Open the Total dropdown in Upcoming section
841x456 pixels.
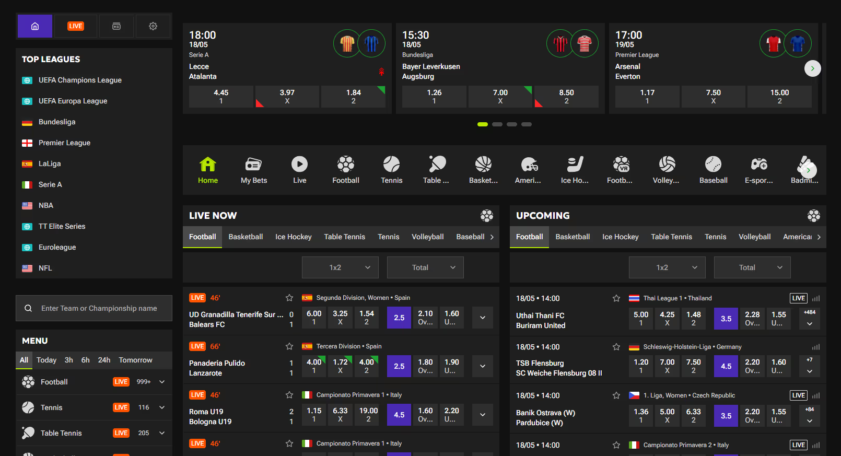[752, 267]
